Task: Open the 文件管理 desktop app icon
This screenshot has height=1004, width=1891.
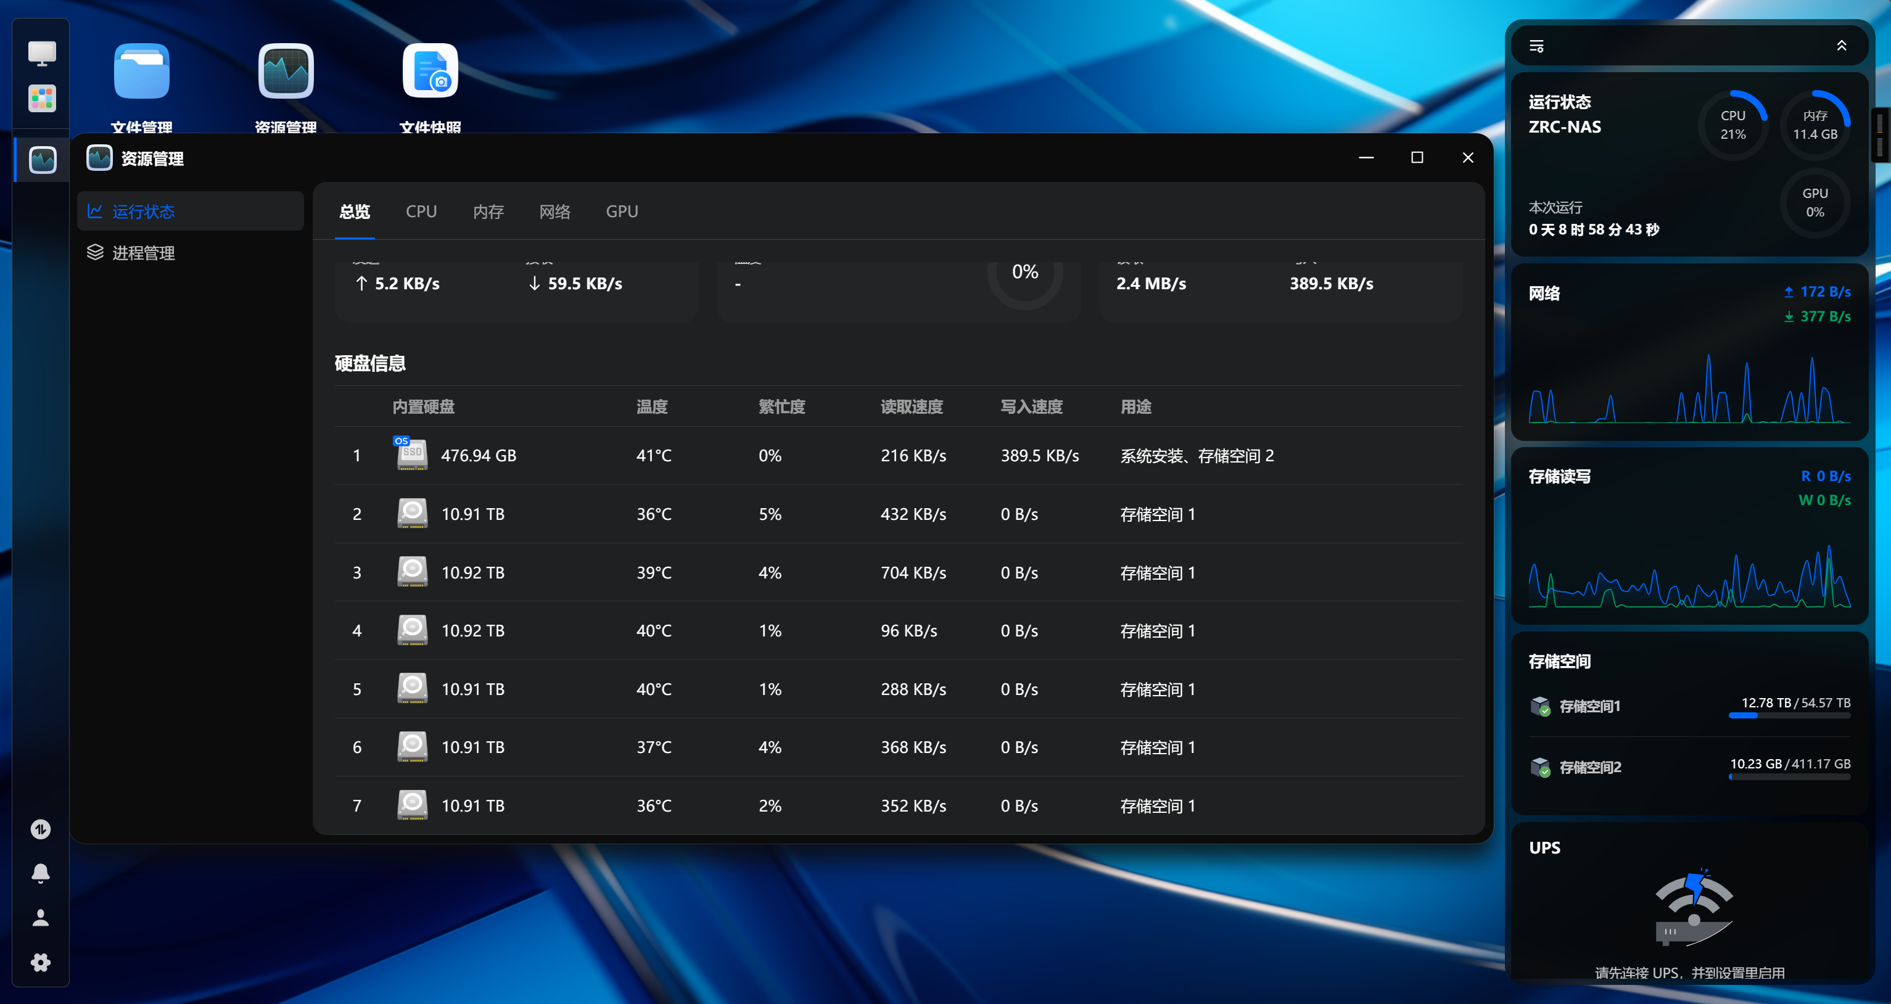Action: [x=142, y=71]
